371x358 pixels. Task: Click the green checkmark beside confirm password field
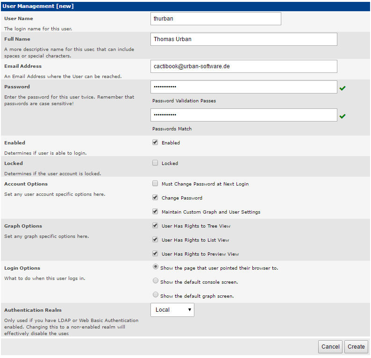(342, 116)
